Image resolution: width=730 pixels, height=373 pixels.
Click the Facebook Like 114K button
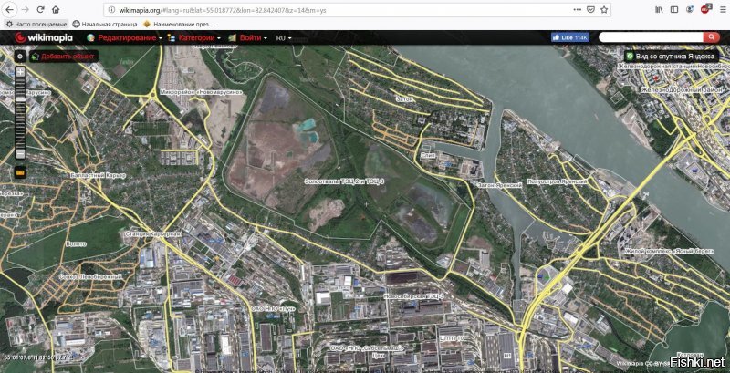click(x=569, y=37)
